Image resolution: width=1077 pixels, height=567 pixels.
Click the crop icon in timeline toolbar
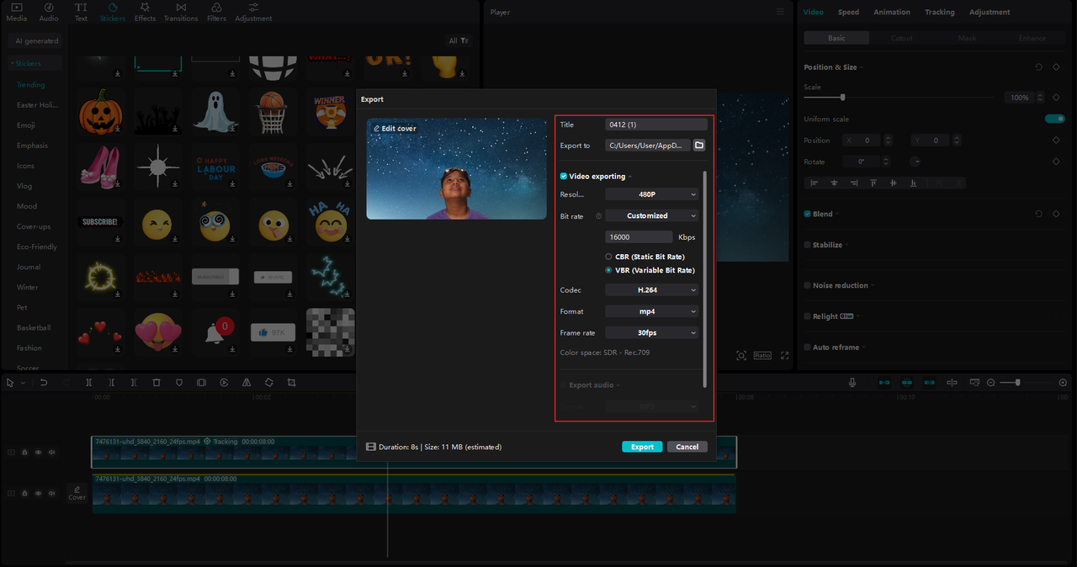coord(291,382)
